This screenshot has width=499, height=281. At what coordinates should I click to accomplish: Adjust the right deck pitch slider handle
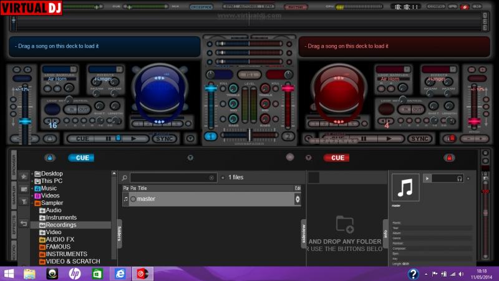[474, 121]
